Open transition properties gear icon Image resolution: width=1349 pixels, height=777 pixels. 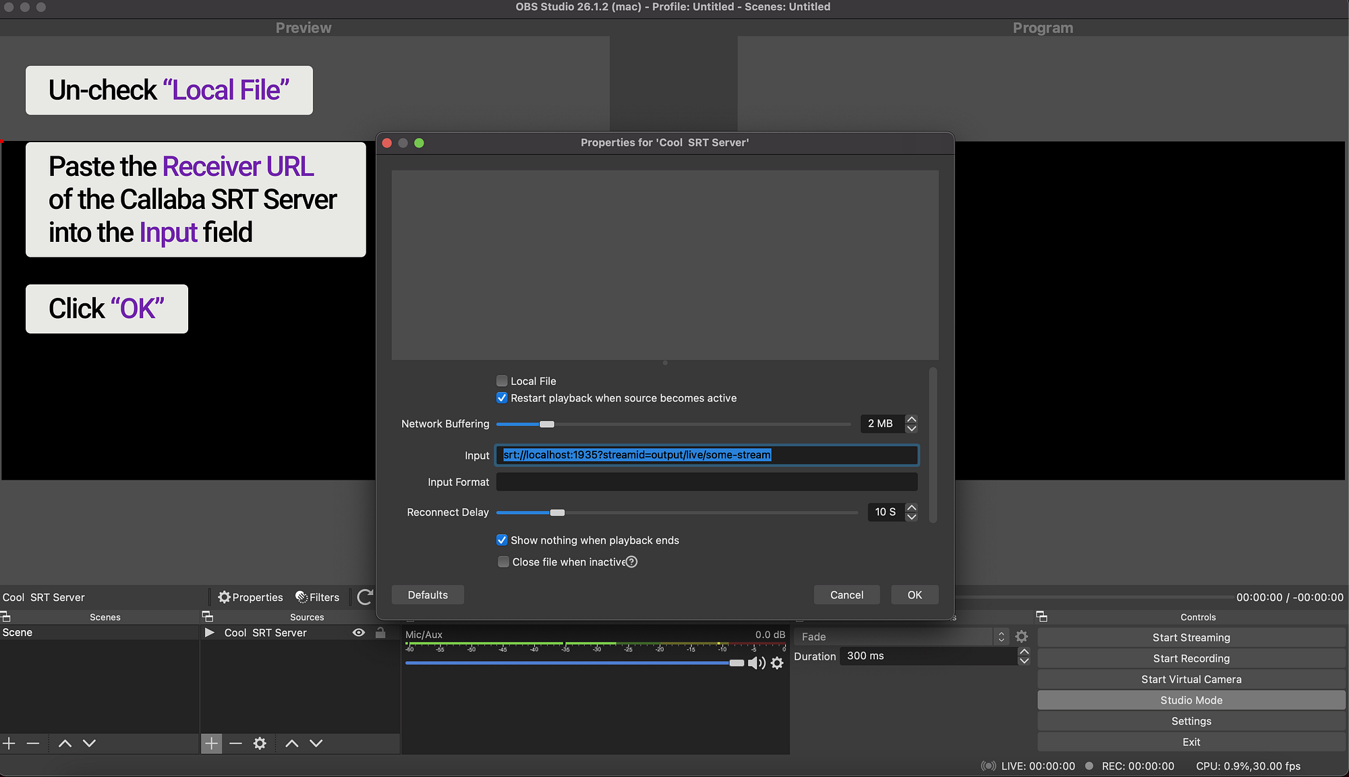click(1021, 636)
